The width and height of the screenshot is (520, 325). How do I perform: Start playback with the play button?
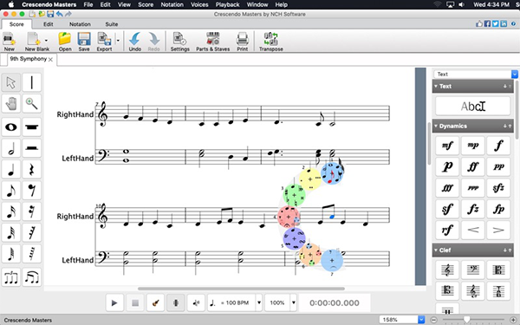point(114,302)
